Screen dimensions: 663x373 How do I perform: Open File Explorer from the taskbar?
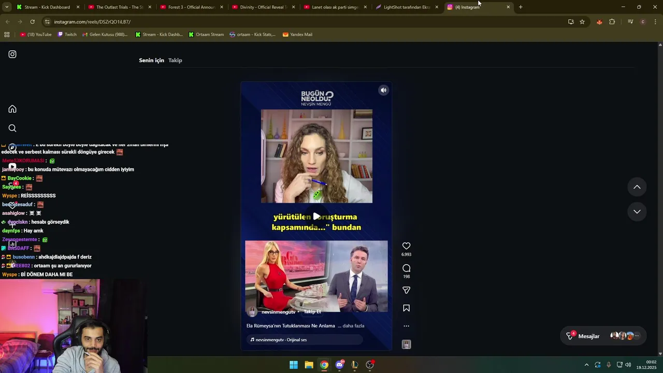coord(309,365)
